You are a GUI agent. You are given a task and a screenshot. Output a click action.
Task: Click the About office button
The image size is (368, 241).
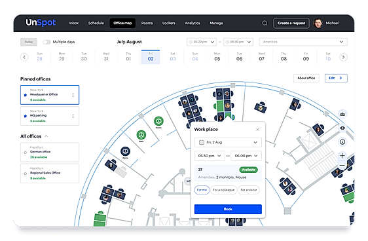click(306, 78)
